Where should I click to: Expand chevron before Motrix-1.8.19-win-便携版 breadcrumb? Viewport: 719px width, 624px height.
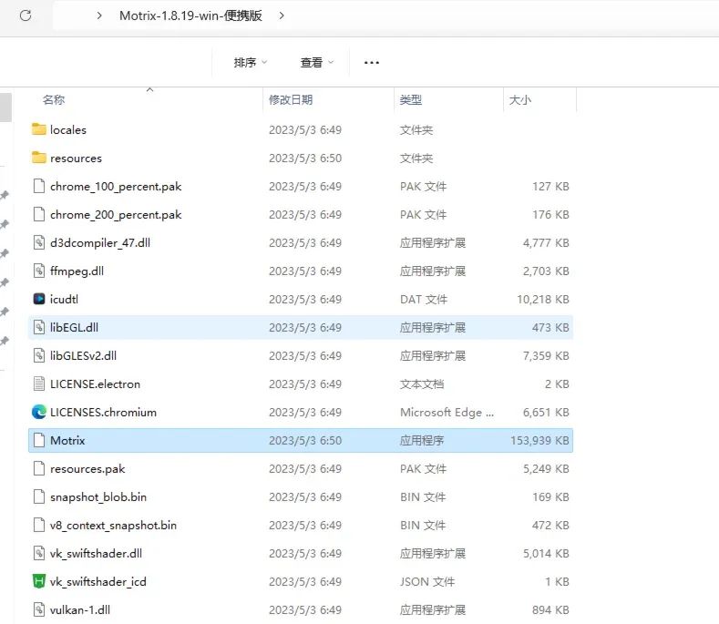[x=99, y=15]
